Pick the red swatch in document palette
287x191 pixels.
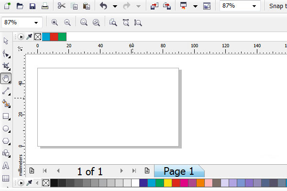tap(54, 37)
